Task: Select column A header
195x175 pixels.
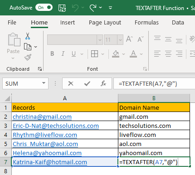Action: pyautogui.click(x=65, y=98)
